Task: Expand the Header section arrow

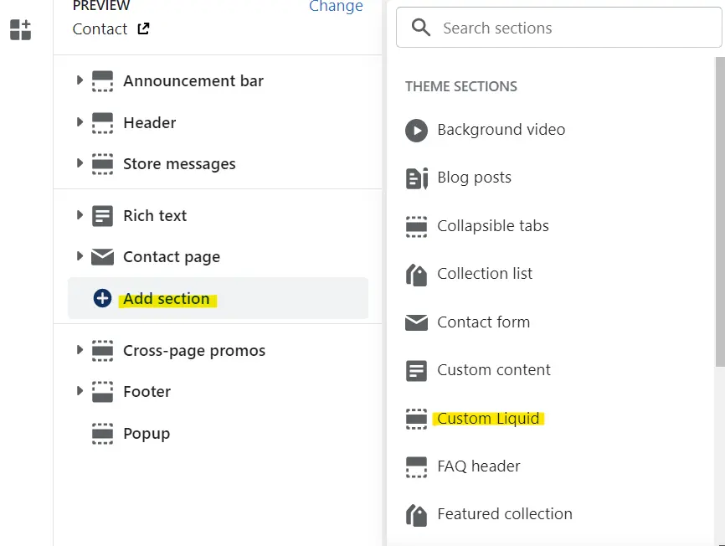Action: pyautogui.click(x=80, y=122)
